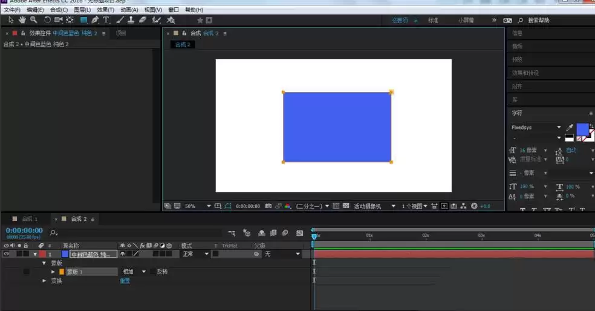Click the blue fill color swatch
This screenshot has width=595, height=311.
pos(582,129)
